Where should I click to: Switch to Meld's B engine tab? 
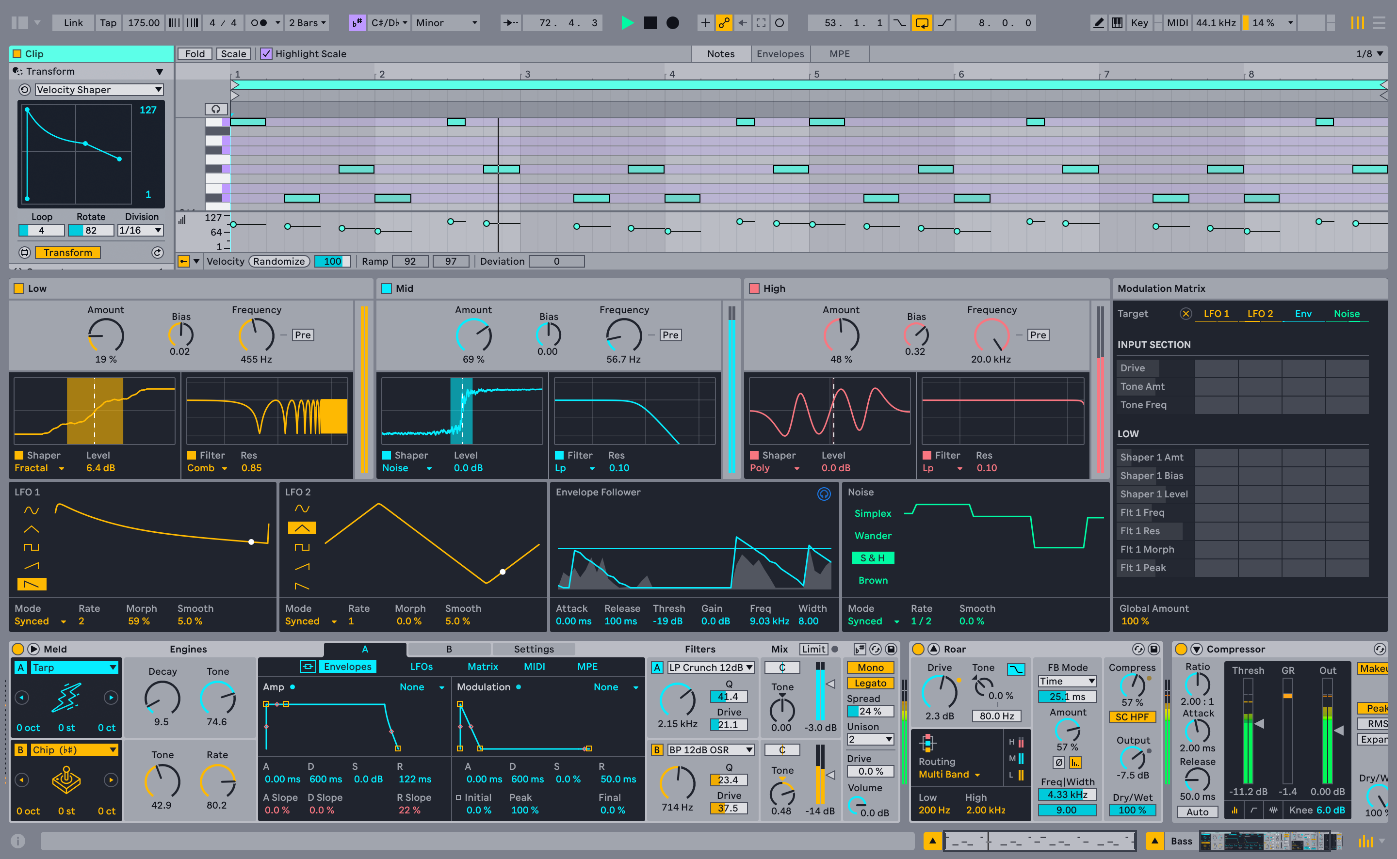(x=449, y=648)
